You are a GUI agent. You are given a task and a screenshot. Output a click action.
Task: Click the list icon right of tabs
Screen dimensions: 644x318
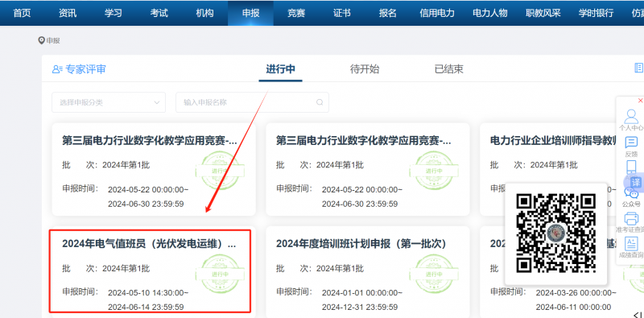click(x=639, y=68)
